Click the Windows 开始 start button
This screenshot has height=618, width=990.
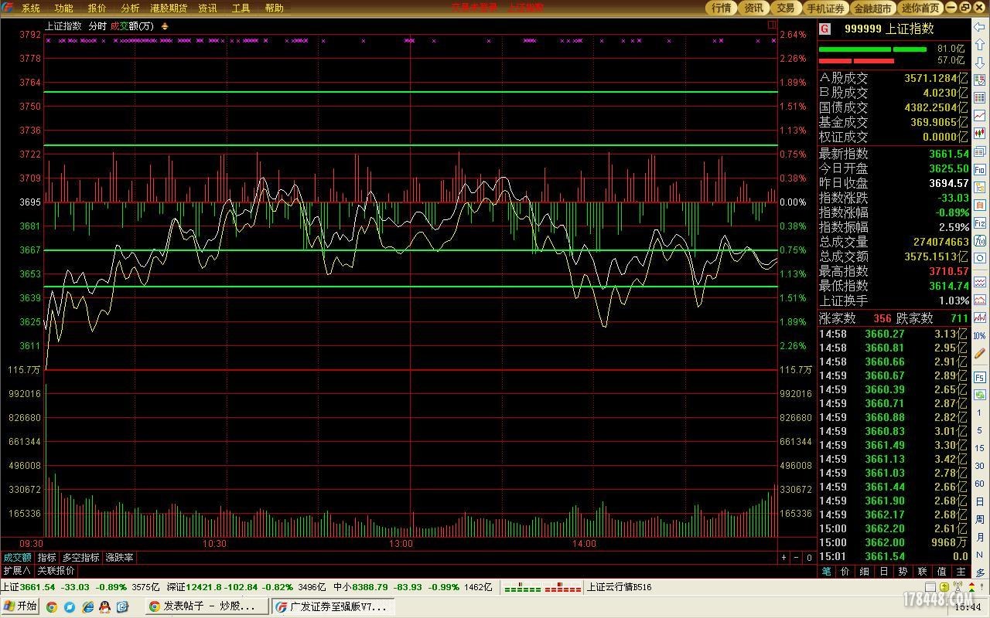point(21,606)
